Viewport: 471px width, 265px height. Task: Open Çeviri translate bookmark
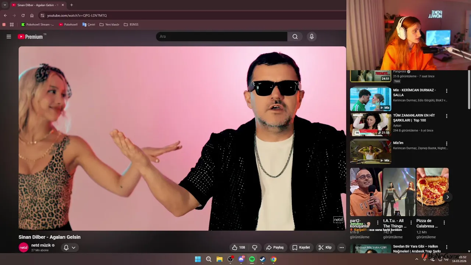pos(89,25)
